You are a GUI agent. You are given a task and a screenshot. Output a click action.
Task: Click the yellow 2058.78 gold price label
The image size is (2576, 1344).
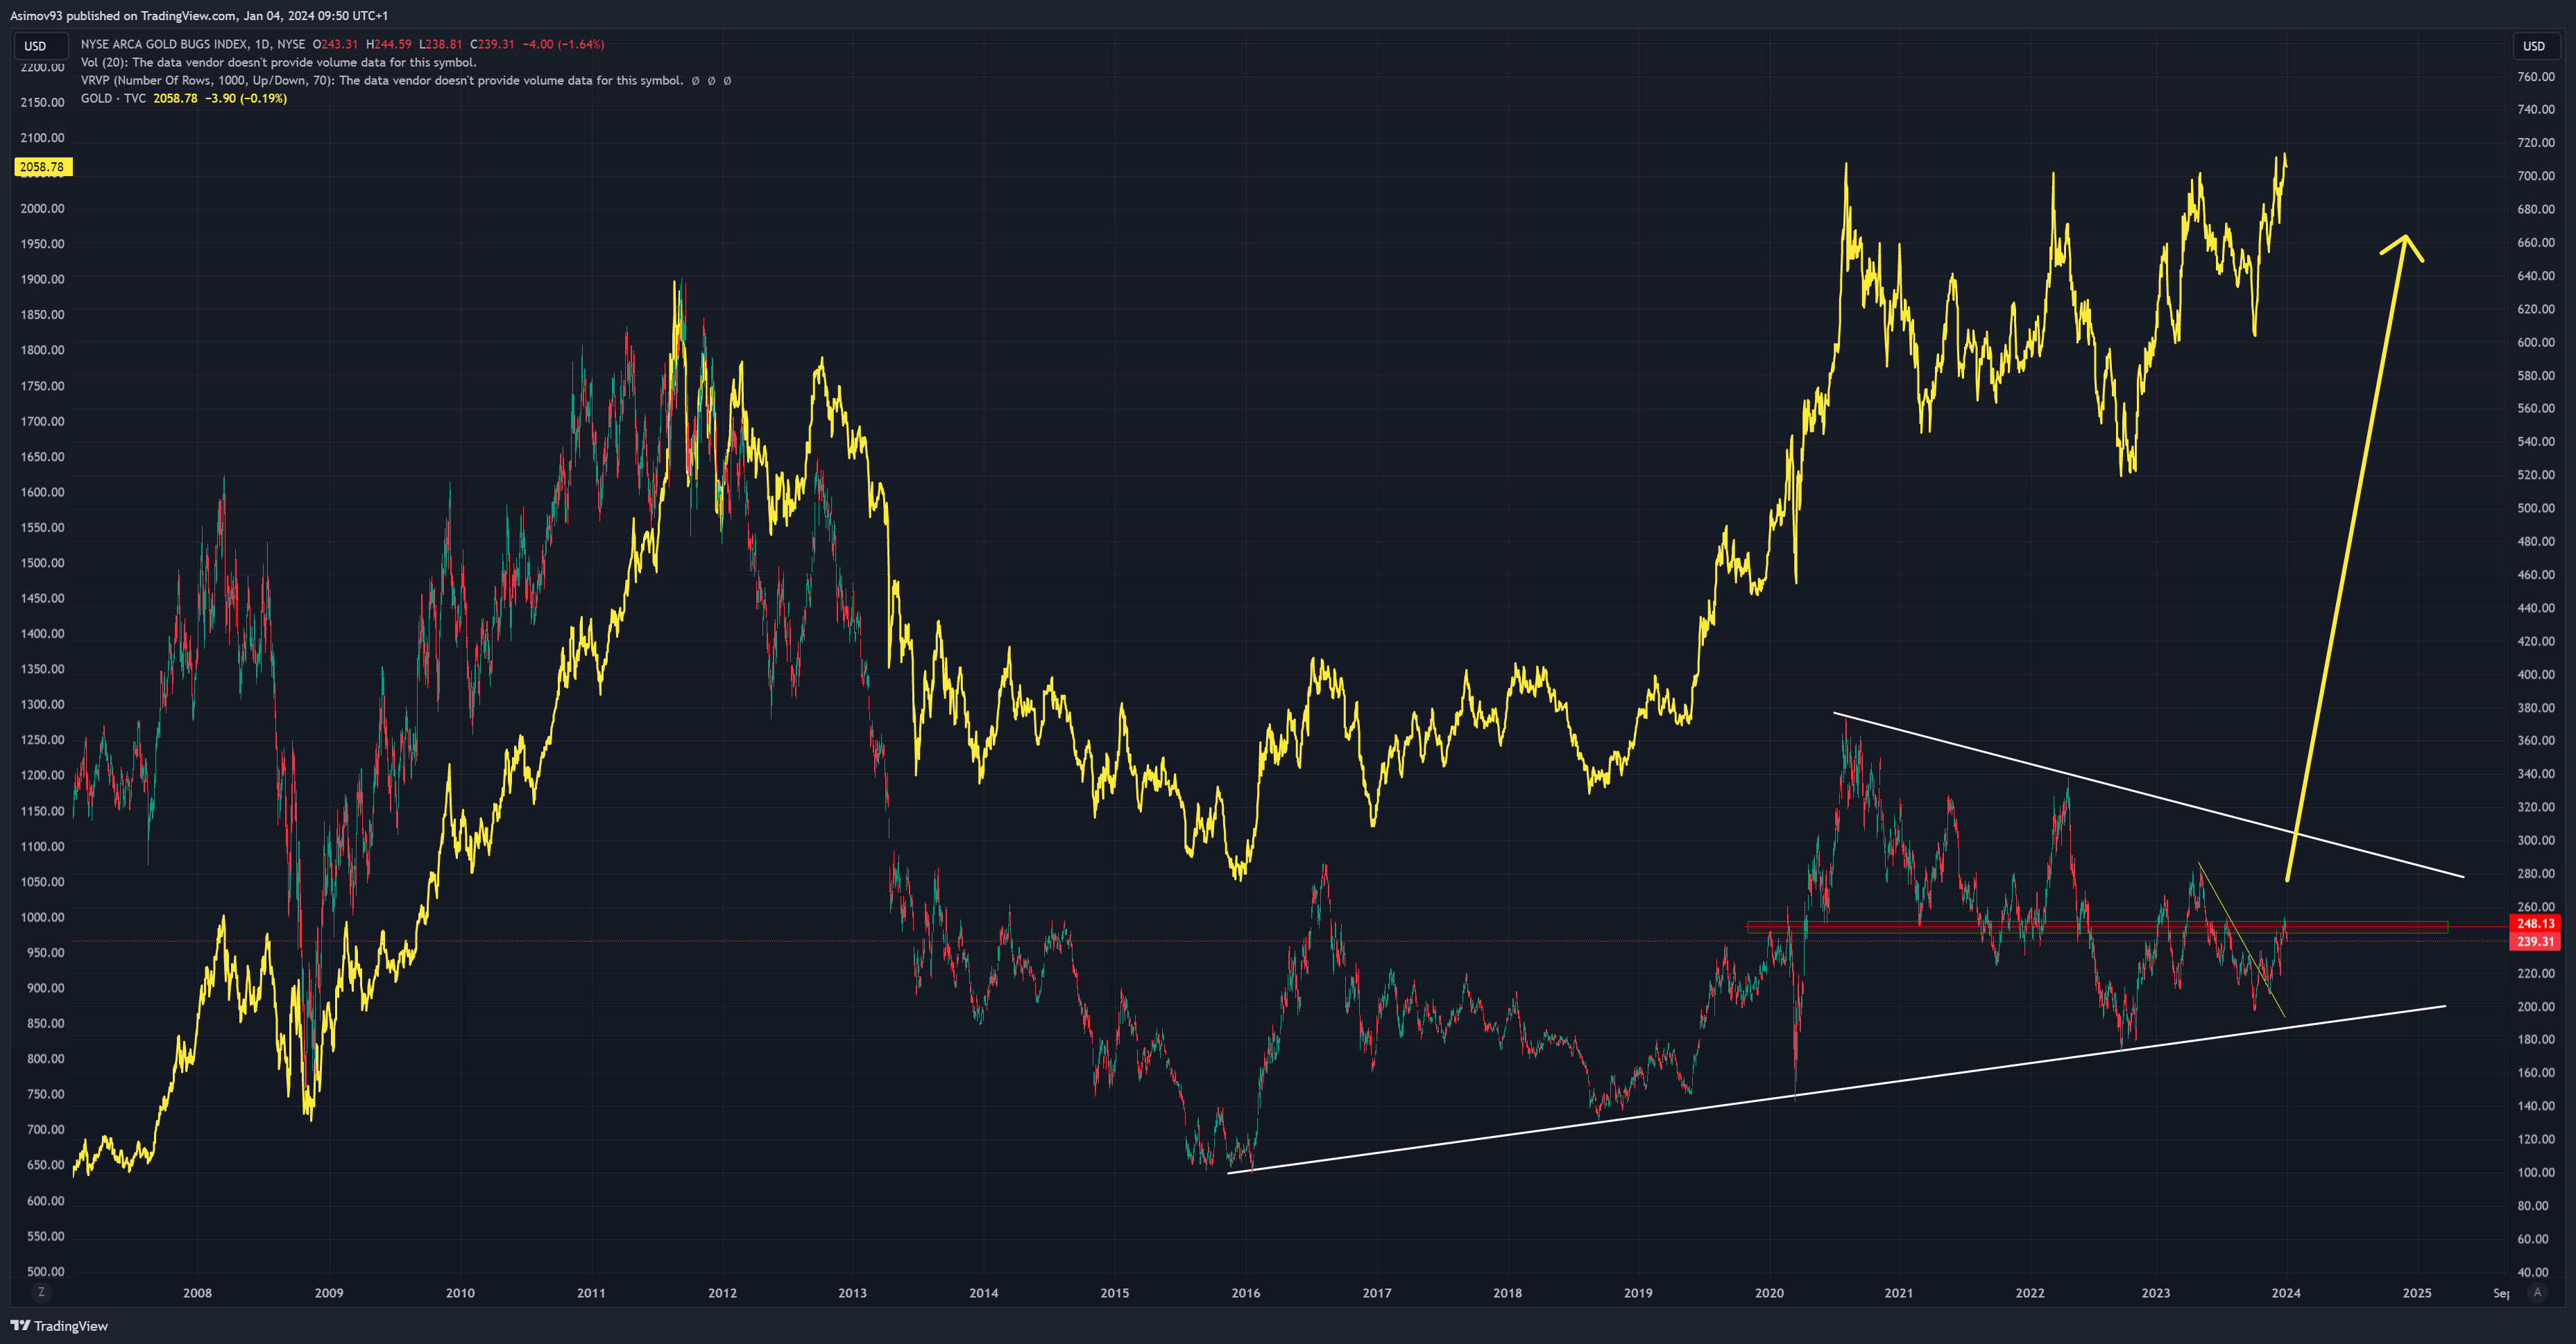[x=42, y=167]
